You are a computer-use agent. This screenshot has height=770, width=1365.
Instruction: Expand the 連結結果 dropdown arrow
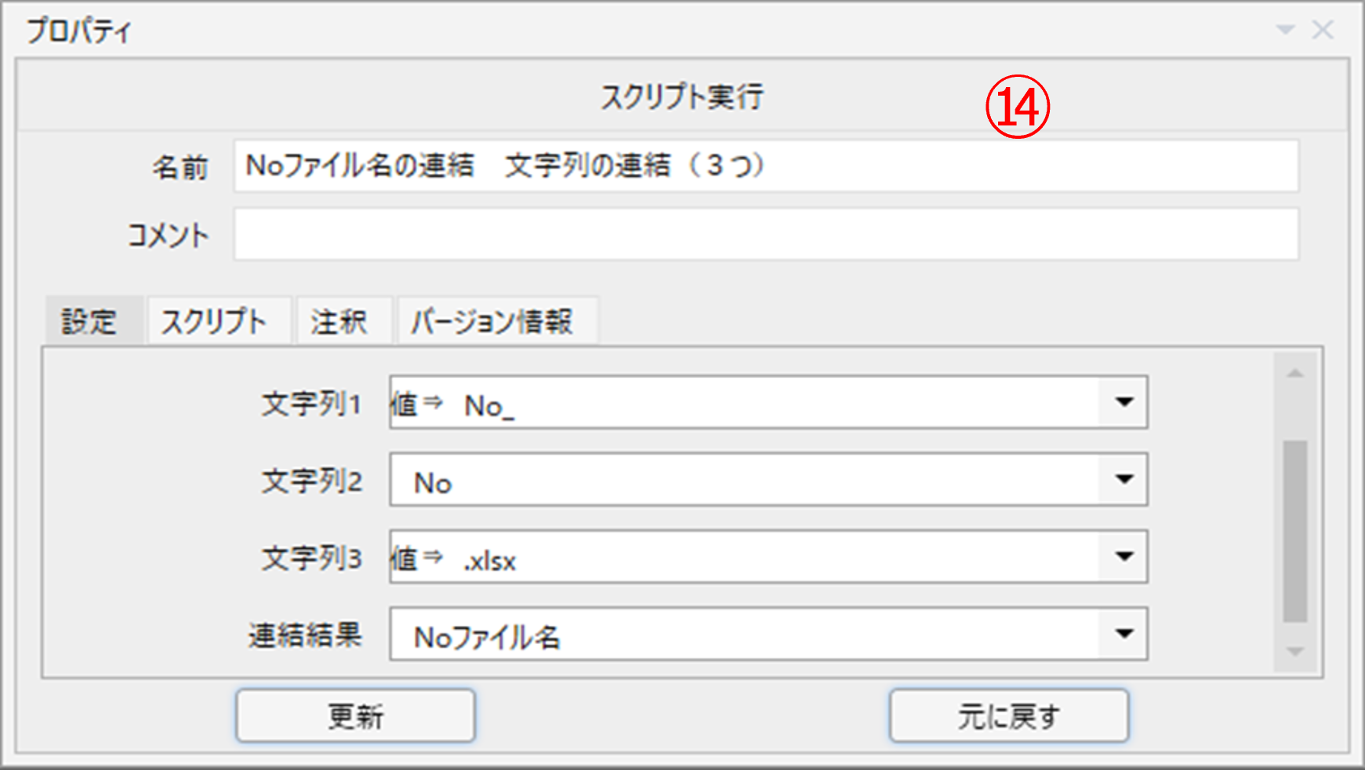[1124, 634]
